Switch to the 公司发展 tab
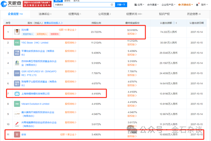Image resolution: width=211 pixels, height=141 pixels. pyautogui.click(x=104, y=14)
